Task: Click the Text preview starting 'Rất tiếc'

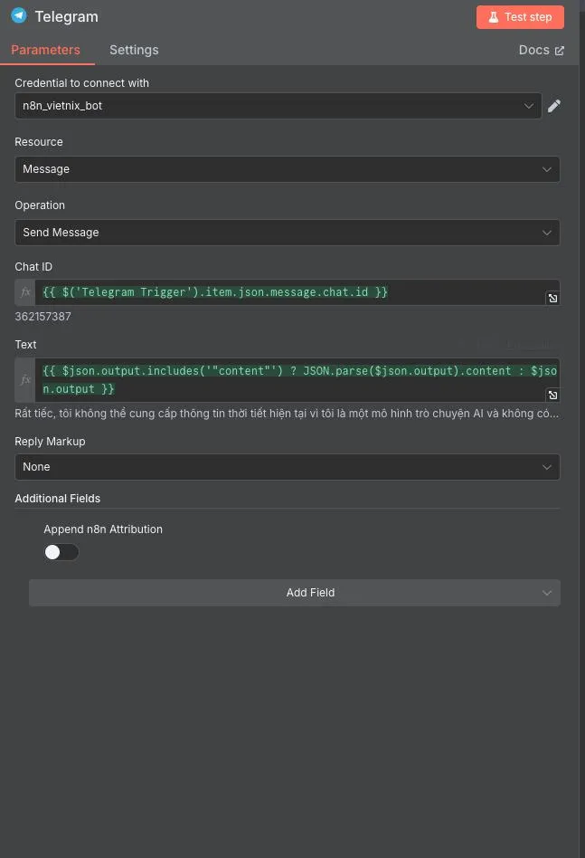Action: coord(287,413)
